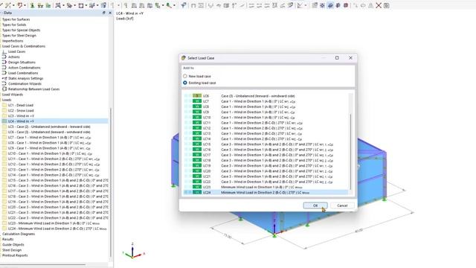Select LC24 Minimum Wind Load in navigator
Image resolution: width=476 pixels, height=268 pixels.
click(x=57, y=229)
